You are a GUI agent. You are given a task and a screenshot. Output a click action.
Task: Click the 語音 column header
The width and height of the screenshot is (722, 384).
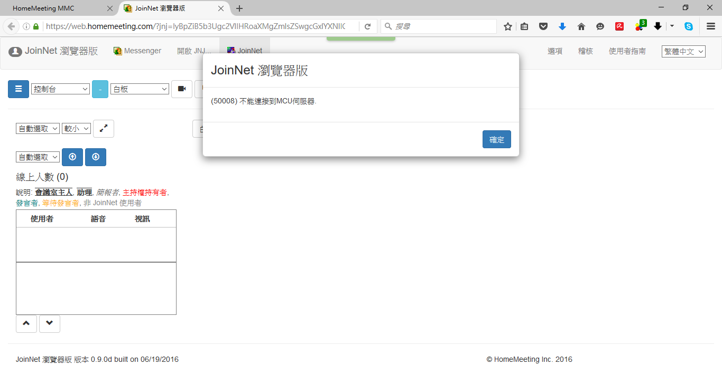tap(98, 219)
